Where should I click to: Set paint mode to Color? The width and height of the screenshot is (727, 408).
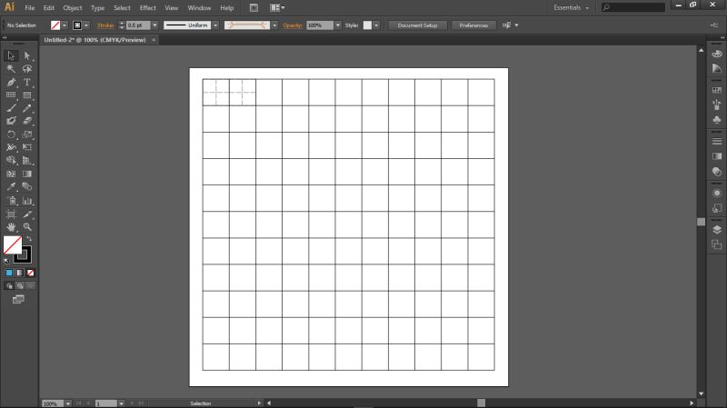[9, 273]
